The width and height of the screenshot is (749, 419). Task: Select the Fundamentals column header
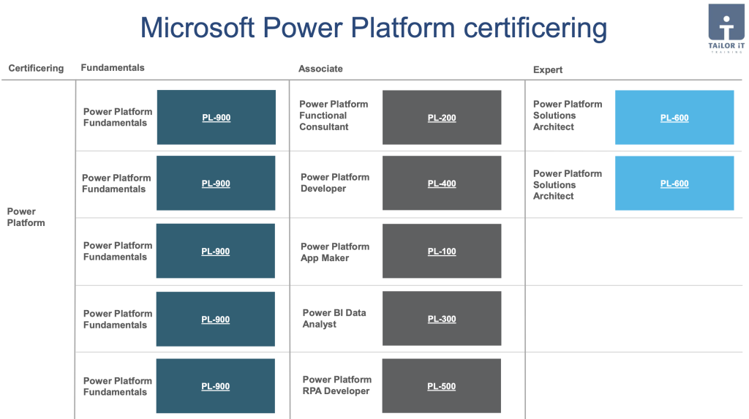pos(113,68)
